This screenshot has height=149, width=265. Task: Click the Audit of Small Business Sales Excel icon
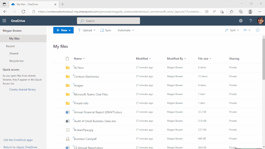68,121
